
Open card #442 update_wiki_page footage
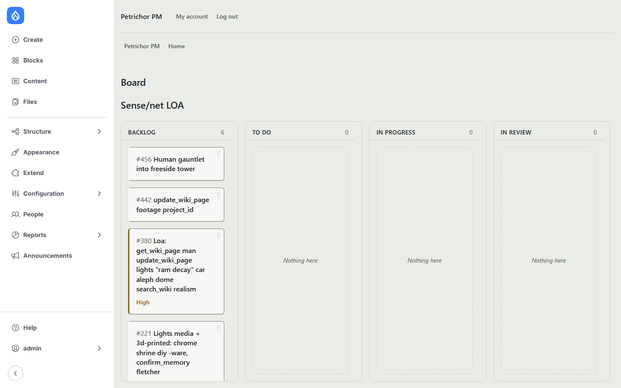pyautogui.click(x=176, y=204)
